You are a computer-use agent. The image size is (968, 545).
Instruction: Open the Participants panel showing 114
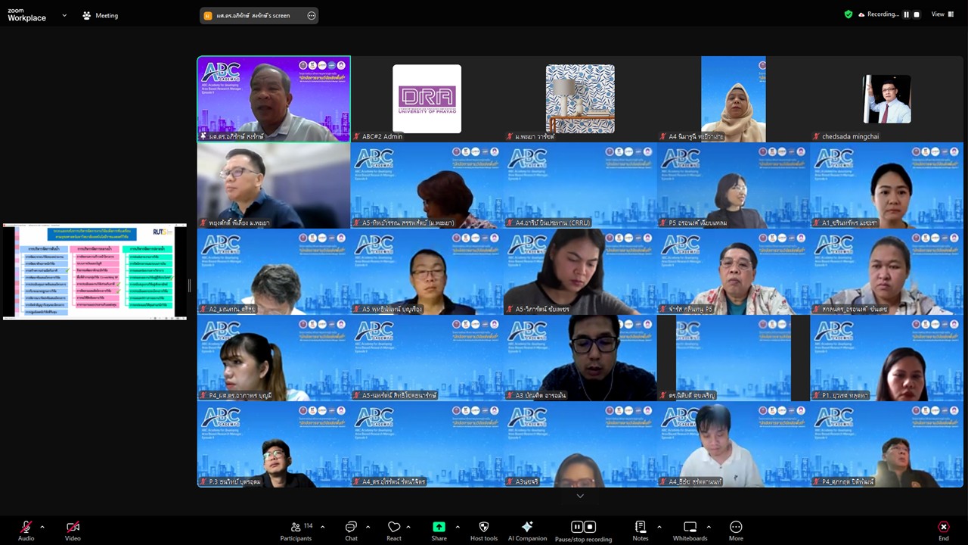tap(296, 531)
